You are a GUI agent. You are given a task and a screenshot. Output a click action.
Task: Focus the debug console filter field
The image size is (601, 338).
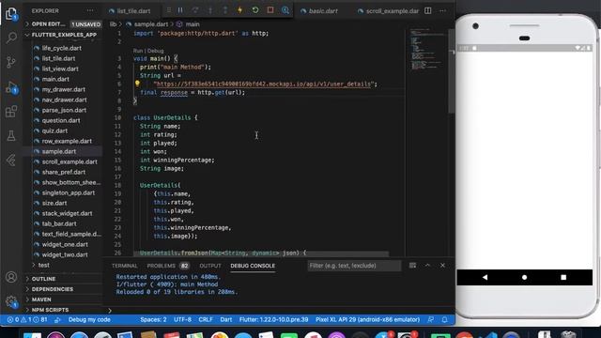[354, 266]
